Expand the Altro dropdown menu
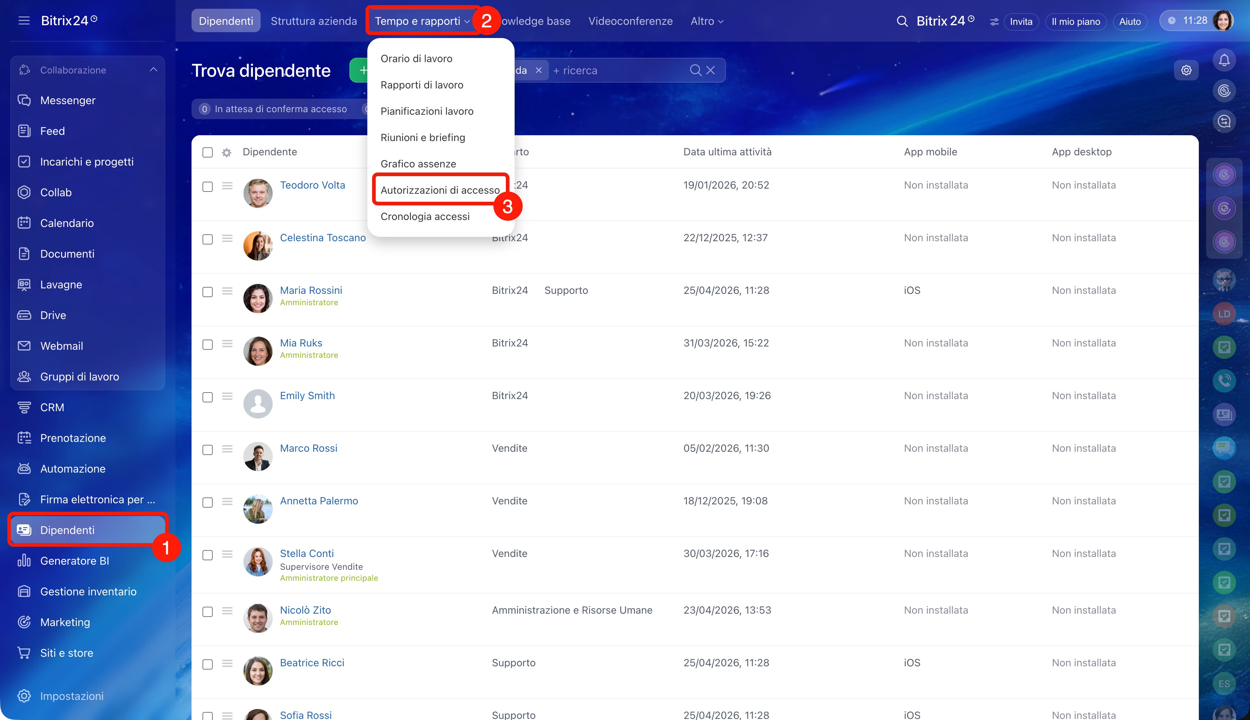The image size is (1250, 720). point(707,21)
